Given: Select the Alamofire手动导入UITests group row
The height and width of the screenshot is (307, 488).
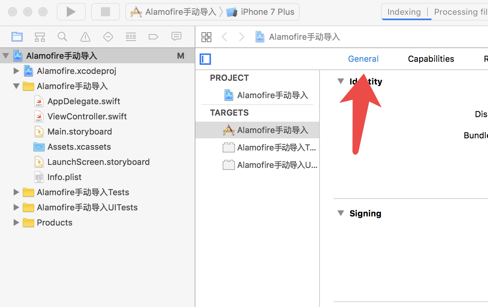Looking at the screenshot, I should (x=98, y=207).
